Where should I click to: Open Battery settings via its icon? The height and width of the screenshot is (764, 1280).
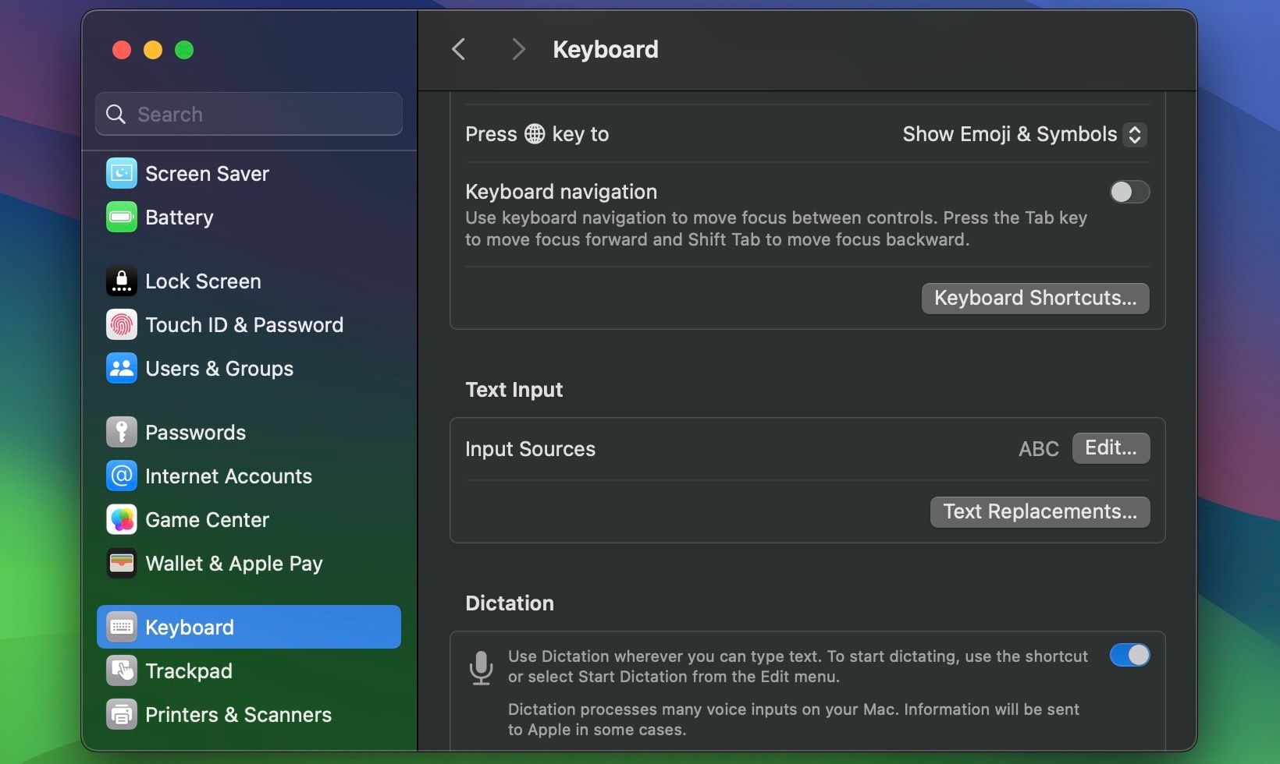(x=121, y=217)
